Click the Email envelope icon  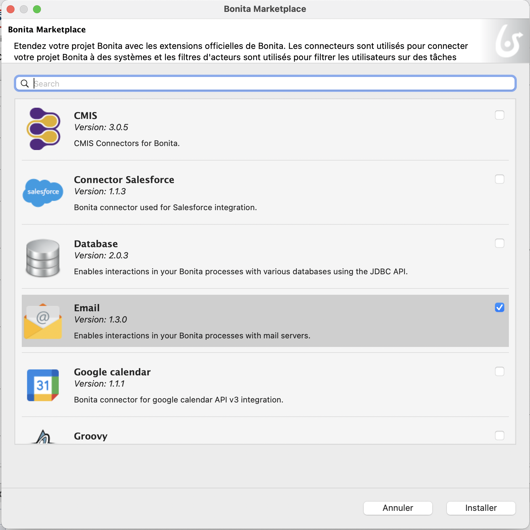click(43, 321)
